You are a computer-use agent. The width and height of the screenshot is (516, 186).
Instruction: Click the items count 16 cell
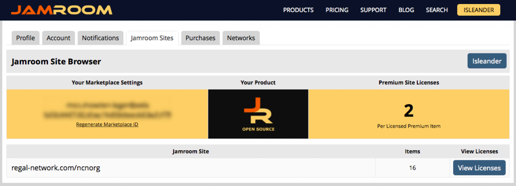tap(412, 168)
